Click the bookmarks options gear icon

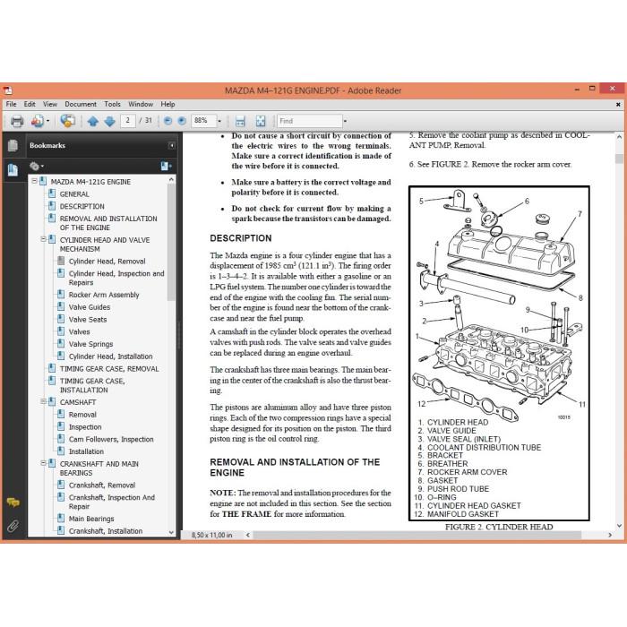tap(35, 166)
